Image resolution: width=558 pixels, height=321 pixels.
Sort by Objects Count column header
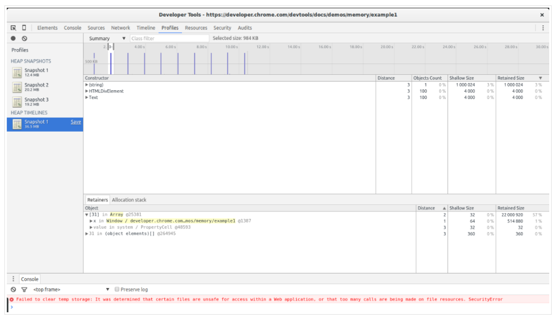(x=429, y=78)
